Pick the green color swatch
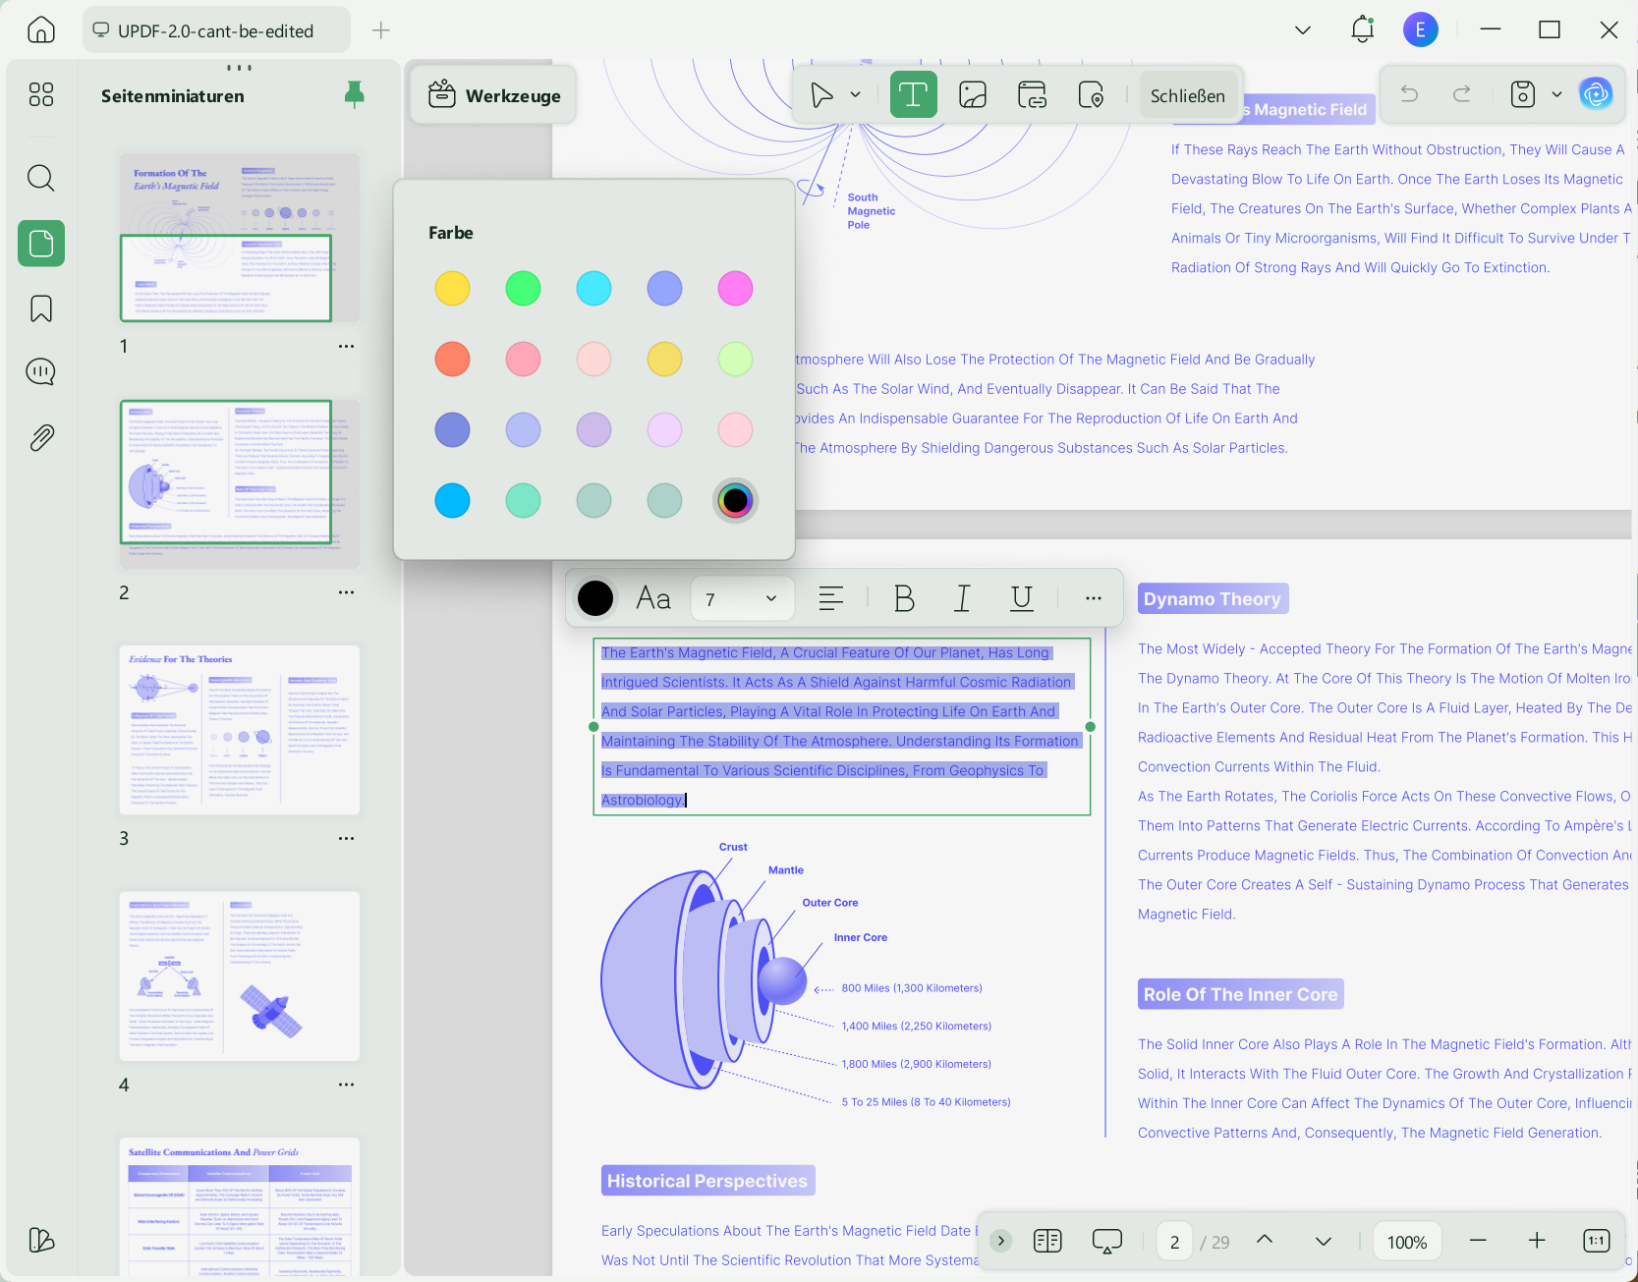The height and width of the screenshot is (1282, 1638). pyautogui.click(x=523, y=288)
